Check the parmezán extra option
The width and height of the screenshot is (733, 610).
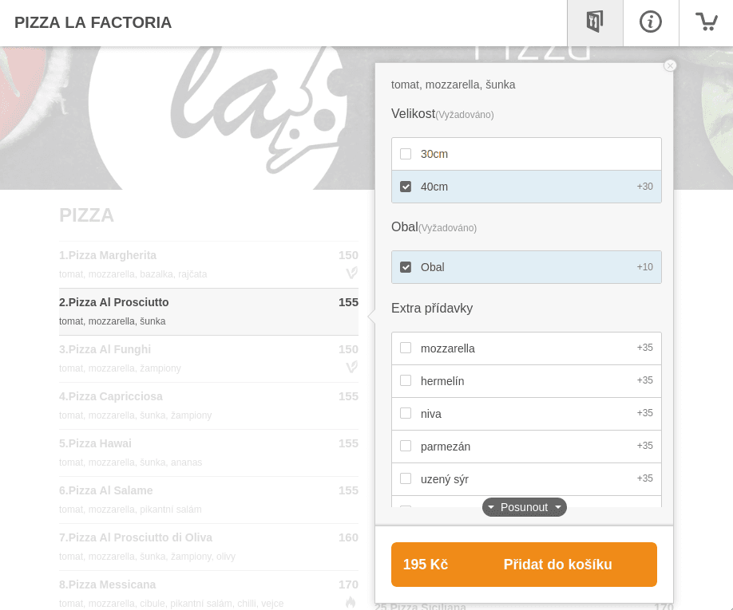click(x=406, y=447)
